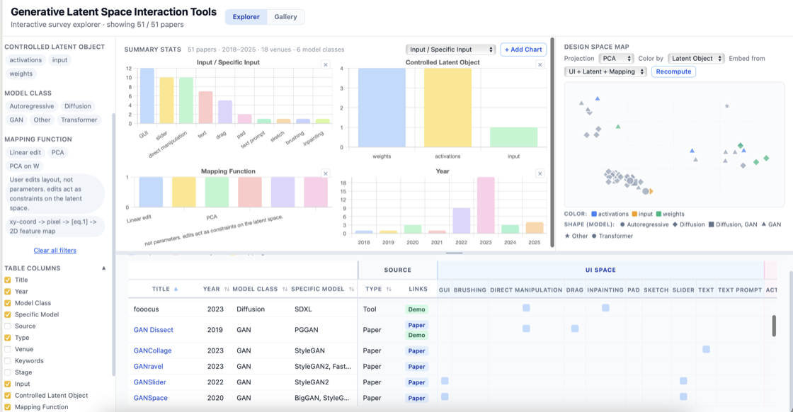Image resolution: width=793 pixels, height=412 pixels.
Task: Select the Explorer tab
Action: (246, 17)
